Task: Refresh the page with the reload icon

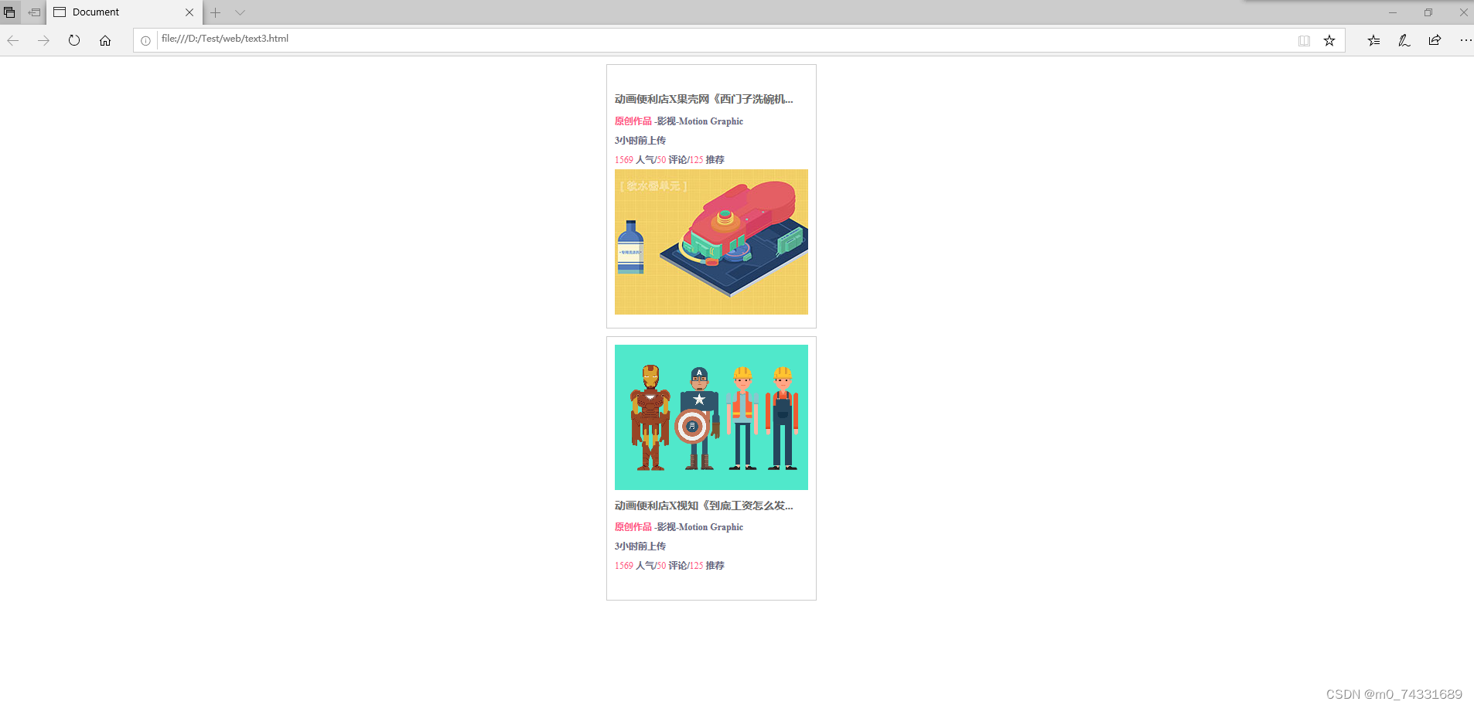Action: click(x=74, y=40)
